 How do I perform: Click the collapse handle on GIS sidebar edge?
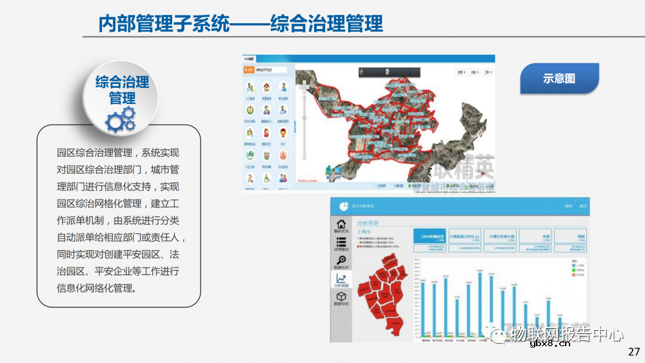[x=295, y=127]
